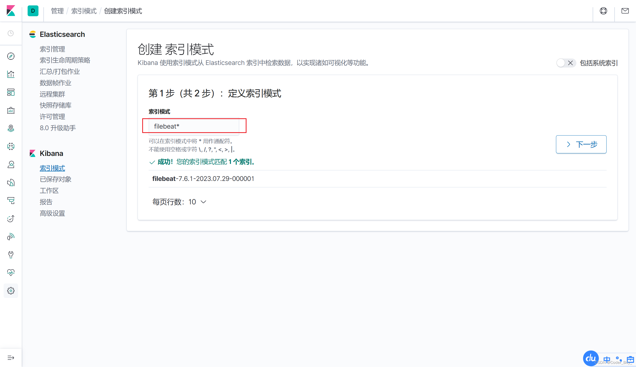Click the 下一步 button
Screen dimensions: 636x367
pyautogui.click(x=581, y=144)
